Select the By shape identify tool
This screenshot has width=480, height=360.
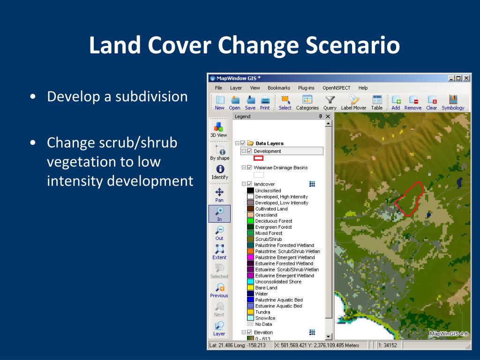[x=219, y=152]
